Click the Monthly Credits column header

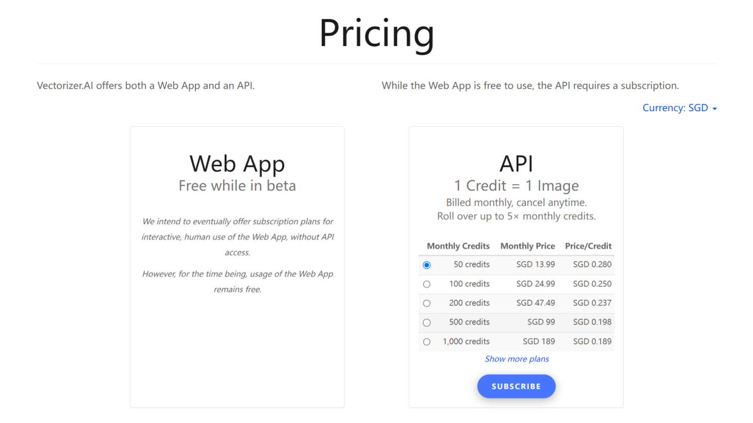pyautogui.click(x=458, y=246)
